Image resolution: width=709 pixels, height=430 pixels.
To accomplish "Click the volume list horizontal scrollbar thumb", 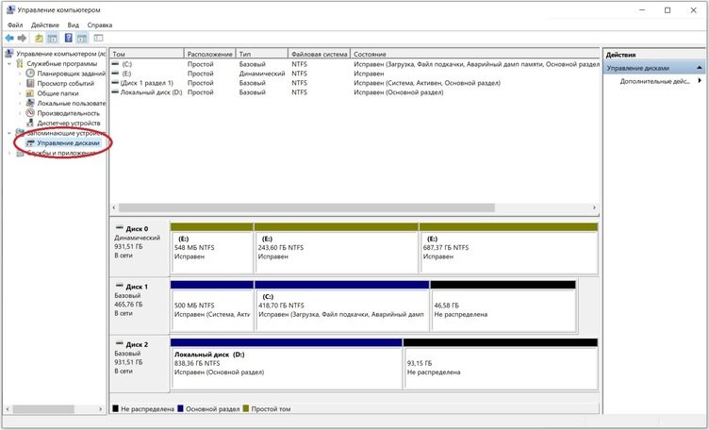I will coord(306,207).
